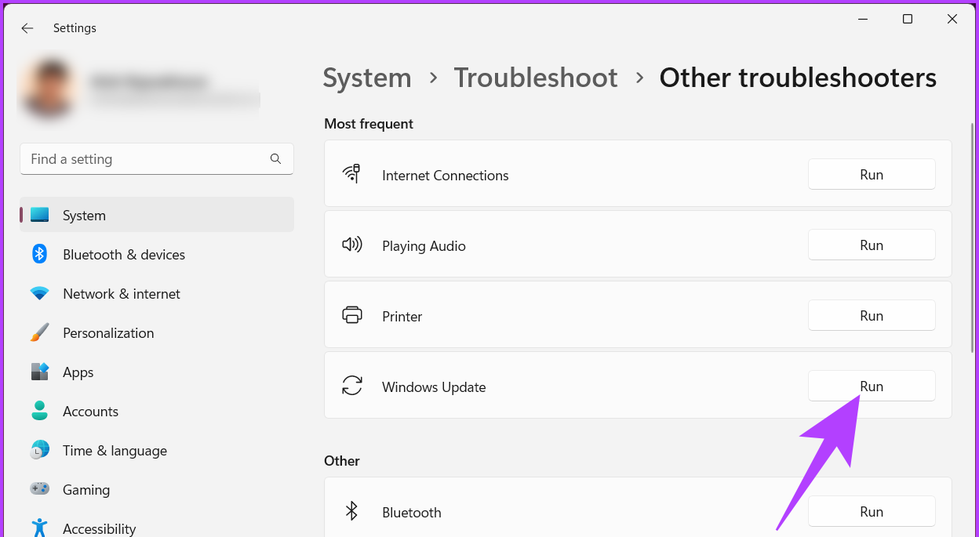This screenshot has width=979, height=537.
Task: Click the search magnifier icon
Action: pyautogui.click(x=275, y=158)
